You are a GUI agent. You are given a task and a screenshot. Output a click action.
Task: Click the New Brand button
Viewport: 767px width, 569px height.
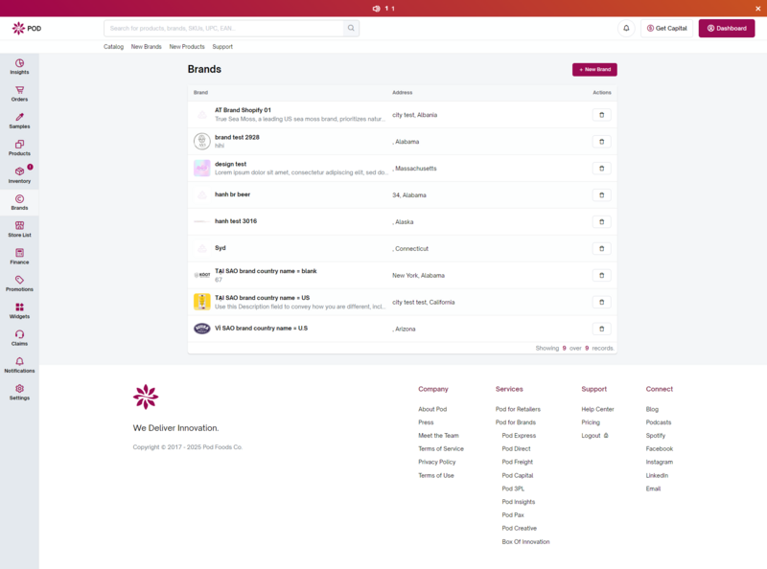pos(594,70)
